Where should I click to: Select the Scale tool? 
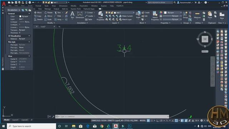(48, 19)
